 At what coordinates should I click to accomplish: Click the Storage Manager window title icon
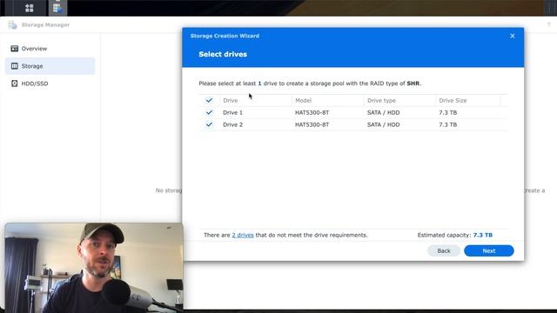[x=12, y=25]
